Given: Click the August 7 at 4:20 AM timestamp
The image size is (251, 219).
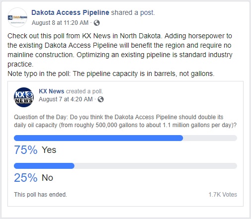Looking at the screenshot, I should point(65,99).
